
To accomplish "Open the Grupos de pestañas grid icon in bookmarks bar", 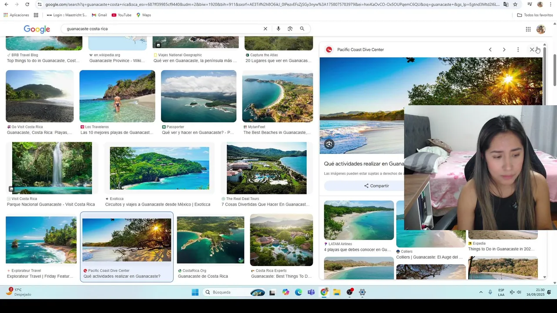I will point(36,15).
